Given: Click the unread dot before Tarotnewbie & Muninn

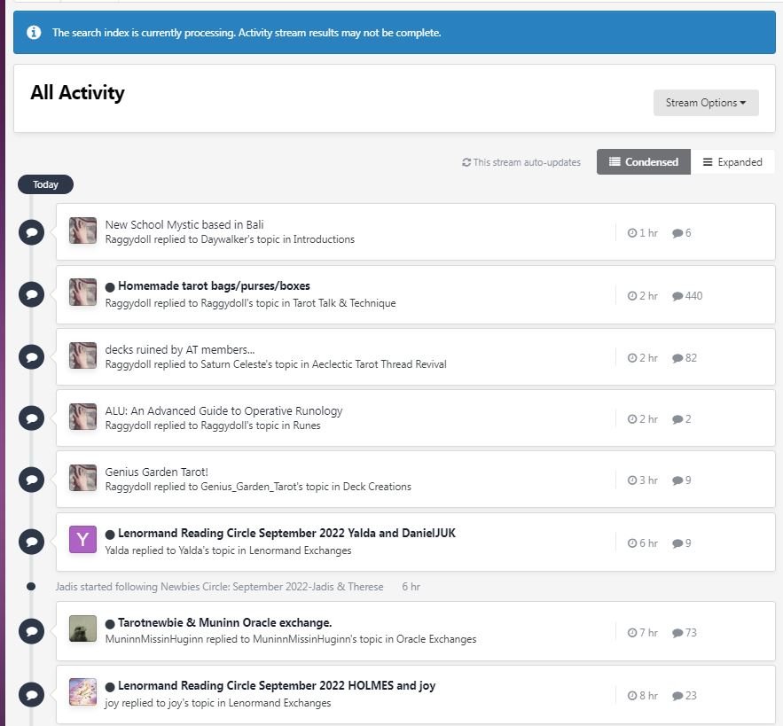Looking at the screenshot, I should click(x=110, y=623).
